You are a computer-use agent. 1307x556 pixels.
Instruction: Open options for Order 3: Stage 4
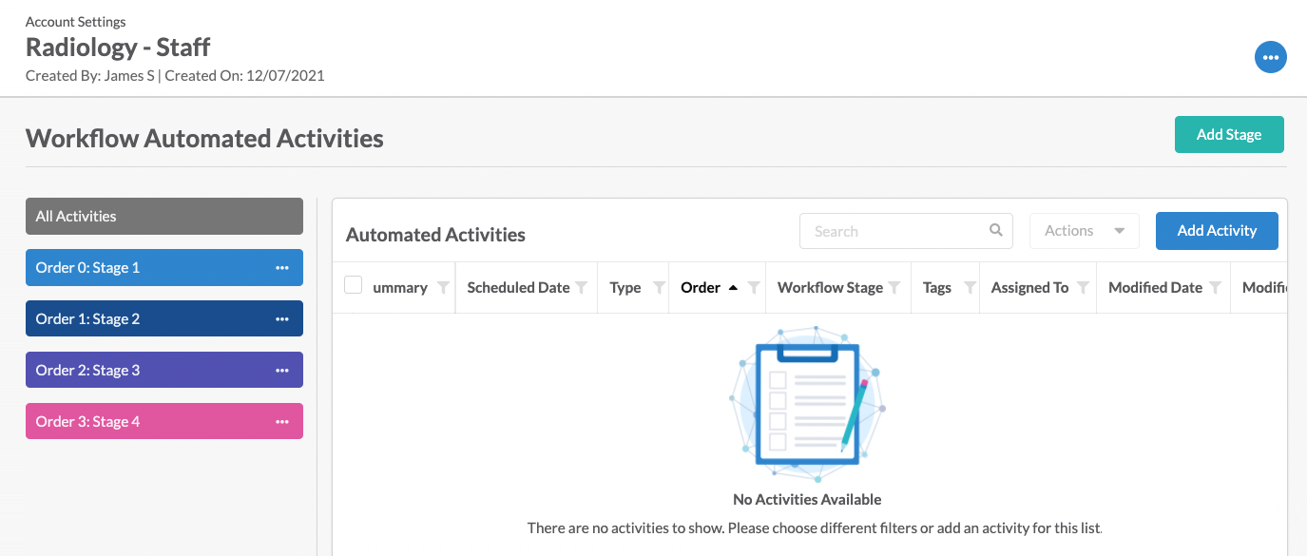coord(282,422)
